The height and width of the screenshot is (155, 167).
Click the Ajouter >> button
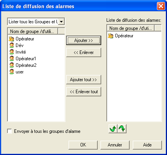click(x=84, y=40)
